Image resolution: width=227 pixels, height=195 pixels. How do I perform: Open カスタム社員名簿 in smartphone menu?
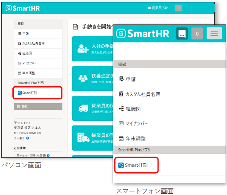tap(169, 94)
